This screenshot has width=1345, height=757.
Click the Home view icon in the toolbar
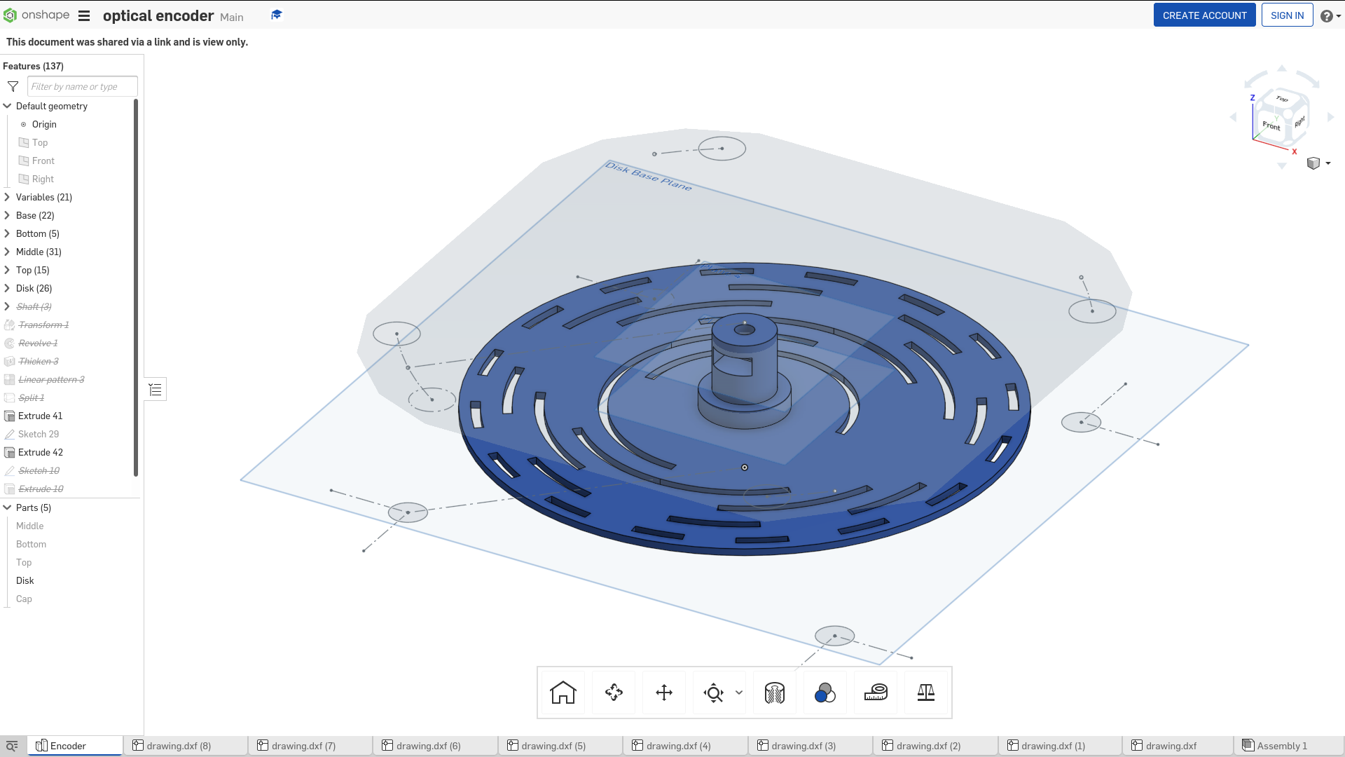click(563, 693)
